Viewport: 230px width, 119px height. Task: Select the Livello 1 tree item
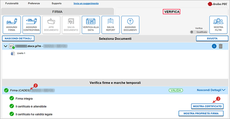tap(21, 53)
